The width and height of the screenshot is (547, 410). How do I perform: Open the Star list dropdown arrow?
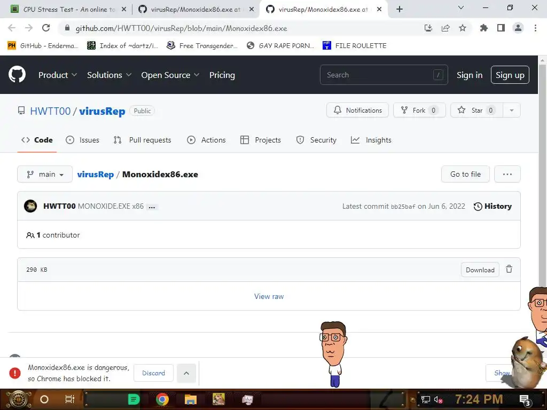[511, 110]
